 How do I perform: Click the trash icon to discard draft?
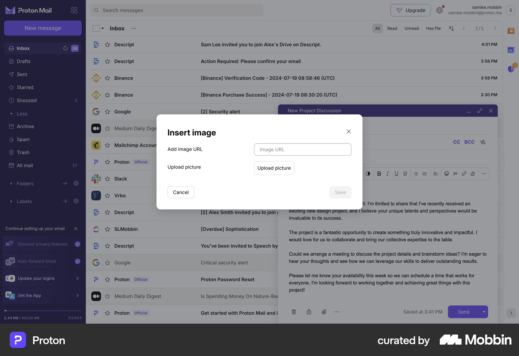coord(294,312)
